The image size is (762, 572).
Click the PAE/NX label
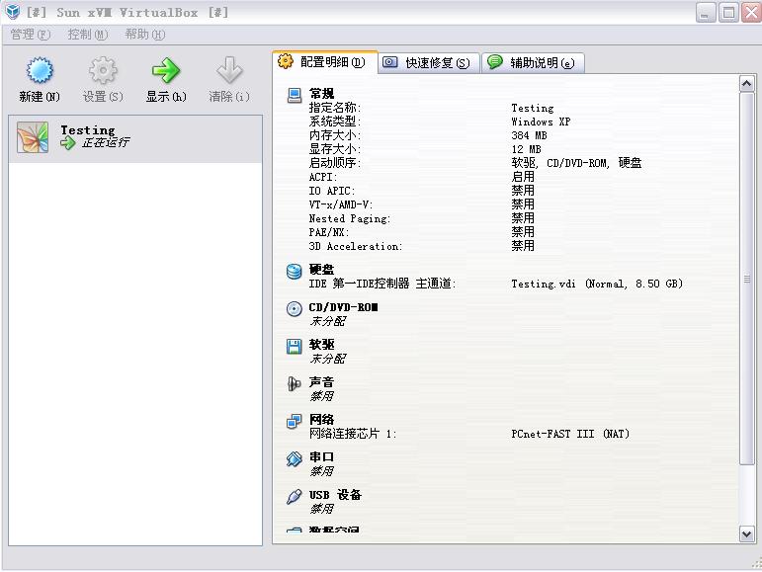[329, 232]
